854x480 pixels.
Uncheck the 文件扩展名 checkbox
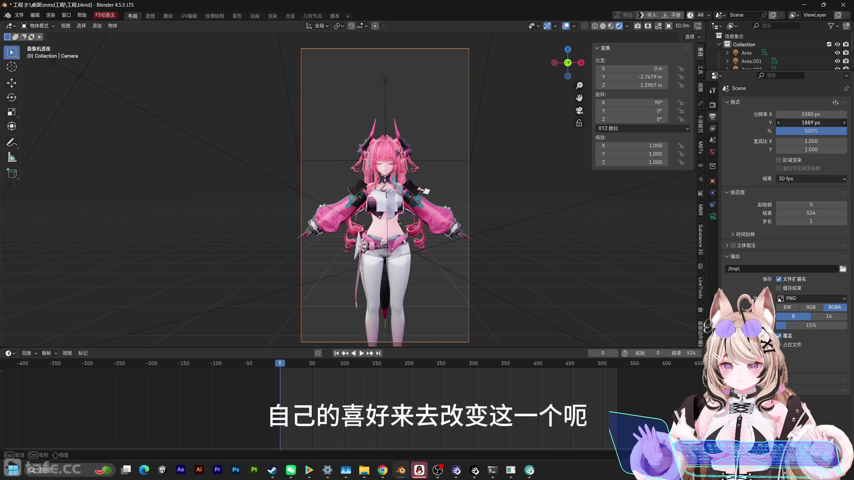779,279
